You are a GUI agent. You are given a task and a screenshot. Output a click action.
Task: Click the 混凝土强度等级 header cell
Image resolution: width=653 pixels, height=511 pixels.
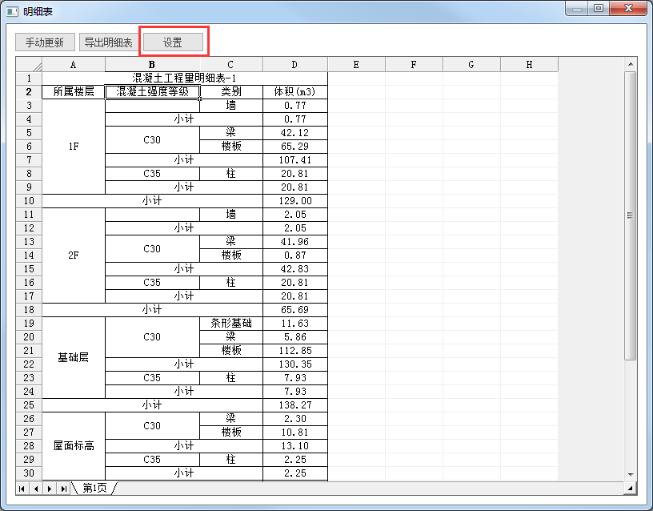coord(152,92)
